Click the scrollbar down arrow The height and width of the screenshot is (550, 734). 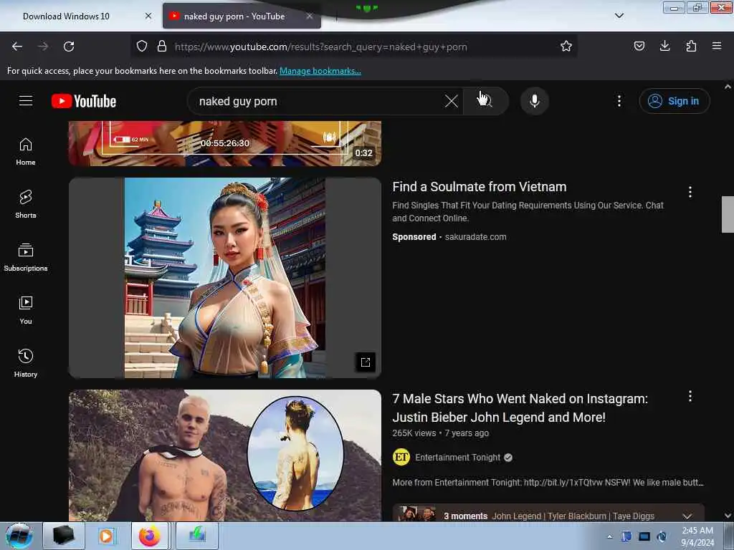tap(728, 516)
